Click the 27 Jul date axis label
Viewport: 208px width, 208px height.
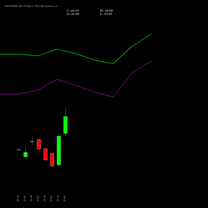click(x=51, y=198)
